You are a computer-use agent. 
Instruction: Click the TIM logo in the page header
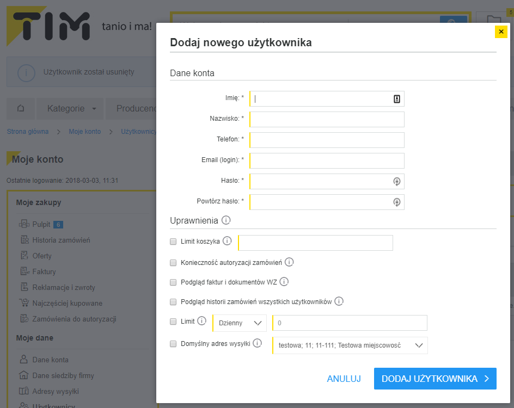point(48,26)
